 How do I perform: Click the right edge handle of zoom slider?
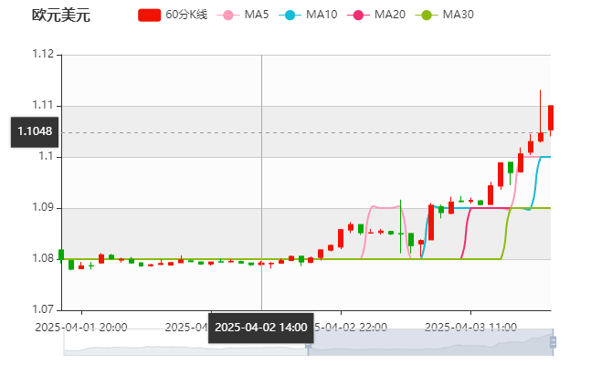point(554,342)
